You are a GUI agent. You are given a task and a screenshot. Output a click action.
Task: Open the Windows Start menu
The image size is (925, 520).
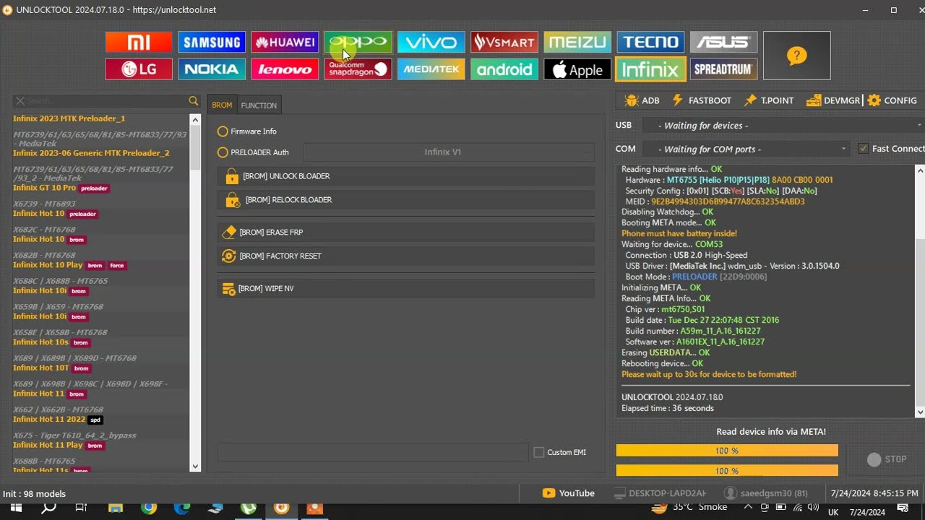(x=15, y=509)
